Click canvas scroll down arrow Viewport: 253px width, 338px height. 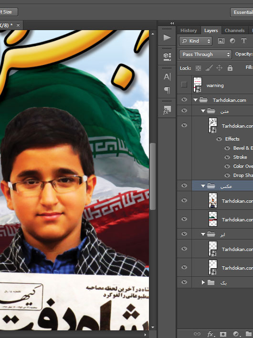153,327
